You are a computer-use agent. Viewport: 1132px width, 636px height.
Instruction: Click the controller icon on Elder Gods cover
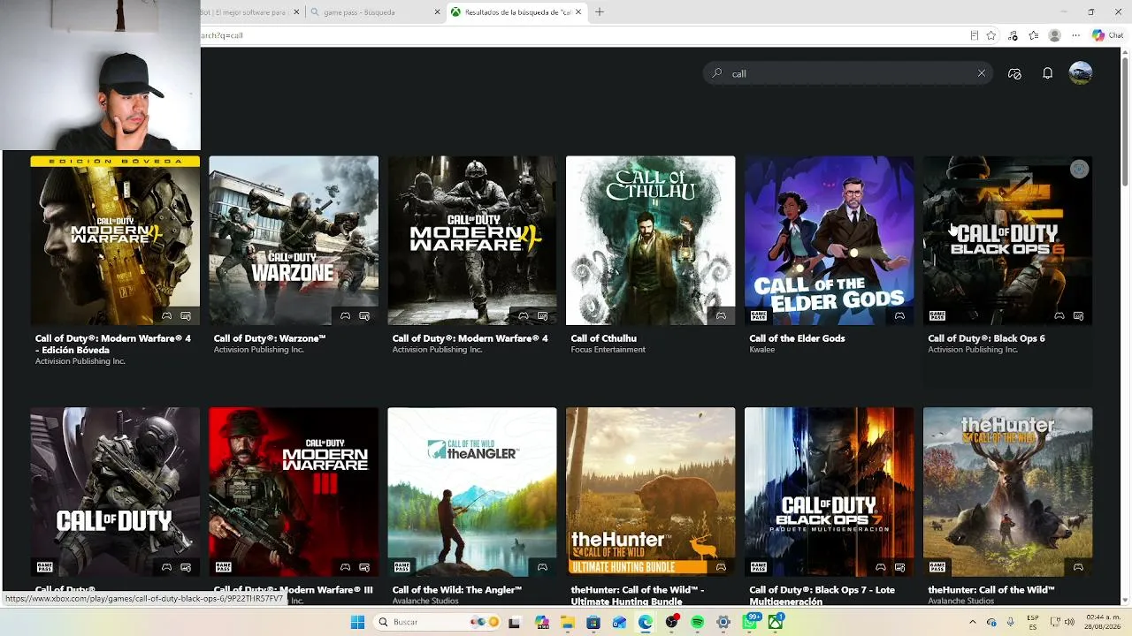click(899, 315)
